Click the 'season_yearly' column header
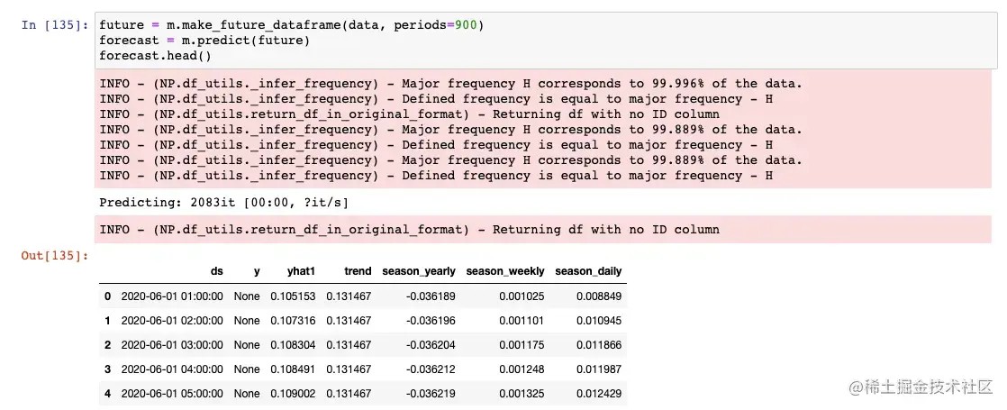Viewport: 1007px width, 410px height. coord(419,271)
